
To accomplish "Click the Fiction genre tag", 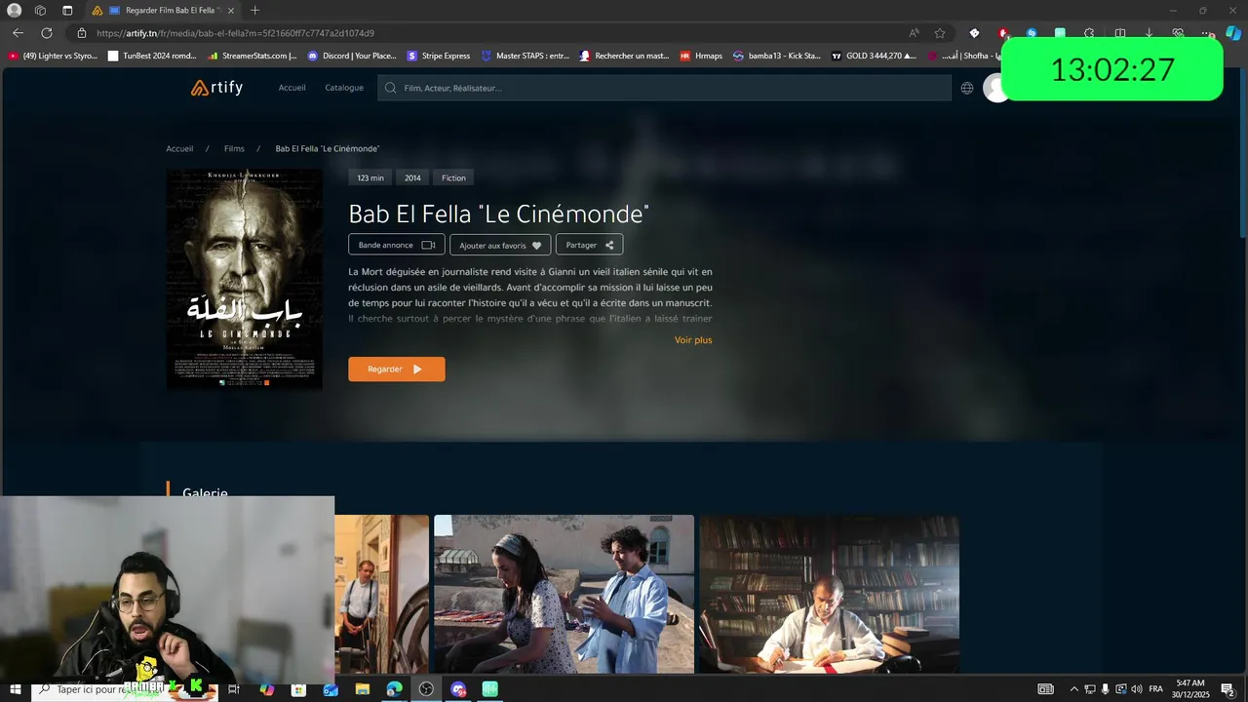I will point(453,177).
